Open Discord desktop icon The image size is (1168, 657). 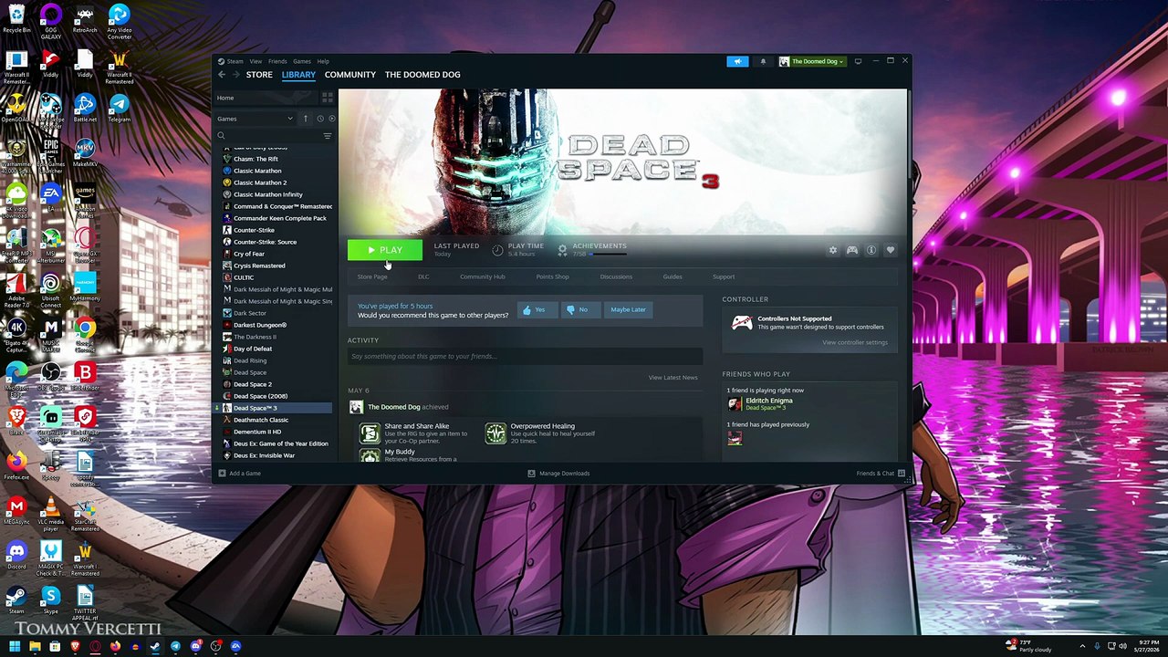(x=16, y=556)
